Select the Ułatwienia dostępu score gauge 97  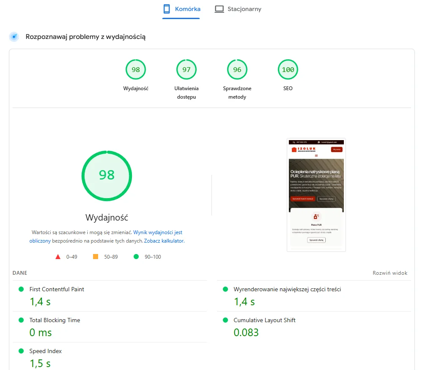coord(187,69)
